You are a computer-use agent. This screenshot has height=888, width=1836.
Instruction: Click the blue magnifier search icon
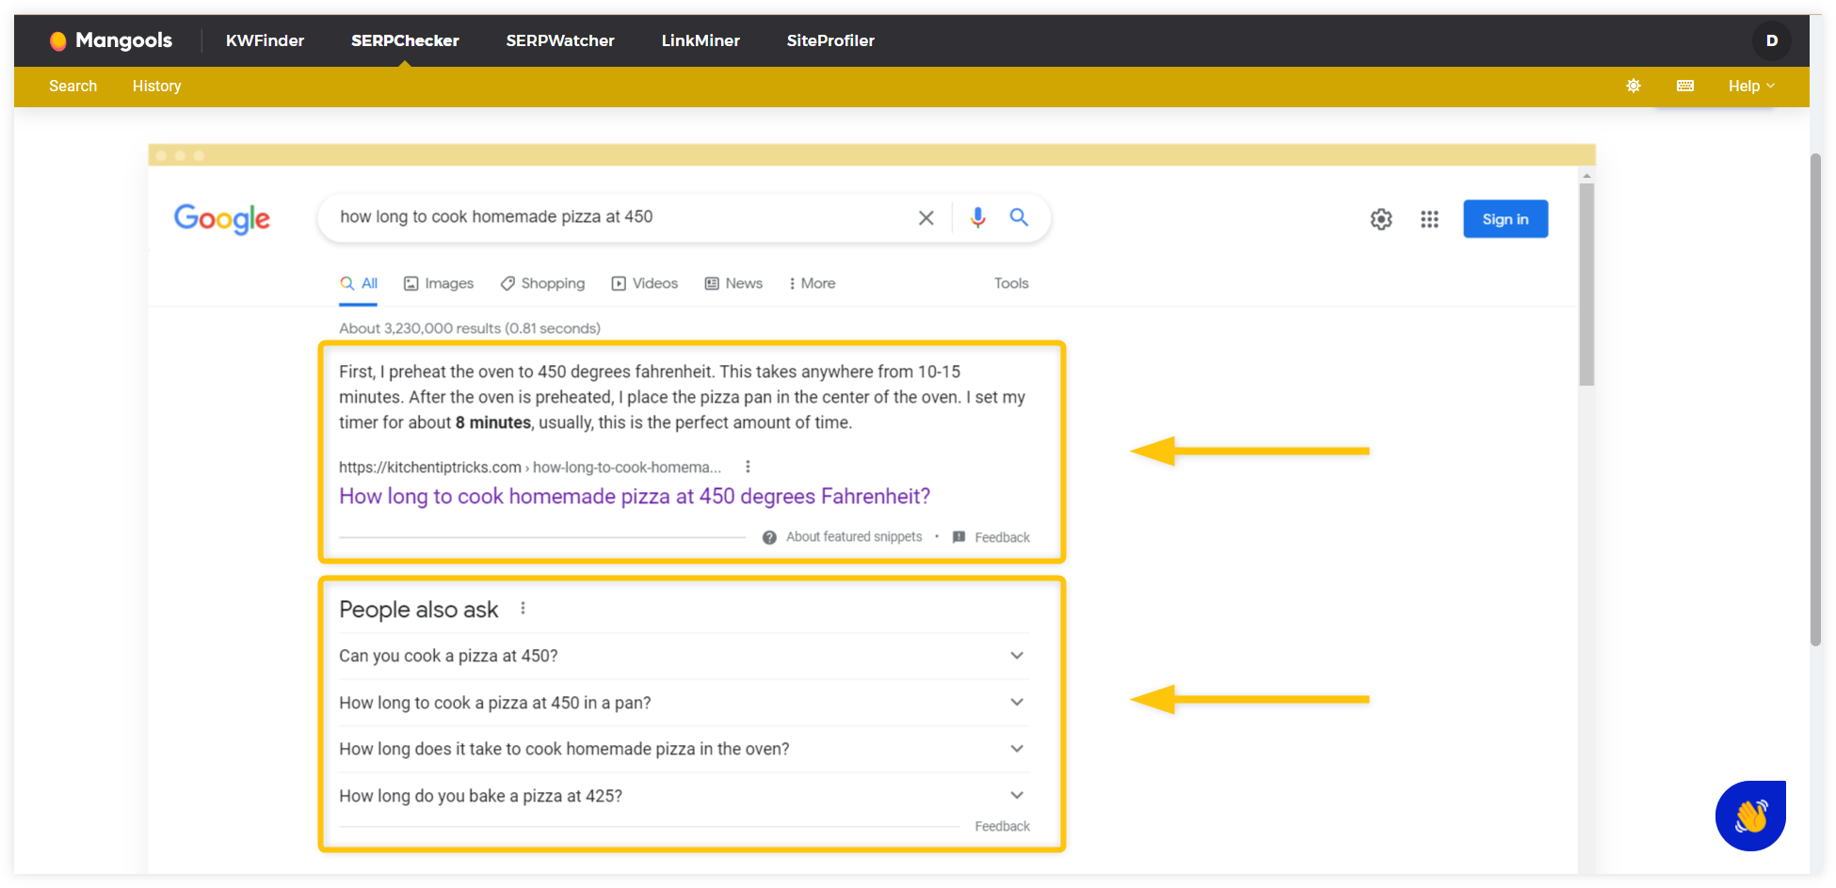click(1019, 217)
